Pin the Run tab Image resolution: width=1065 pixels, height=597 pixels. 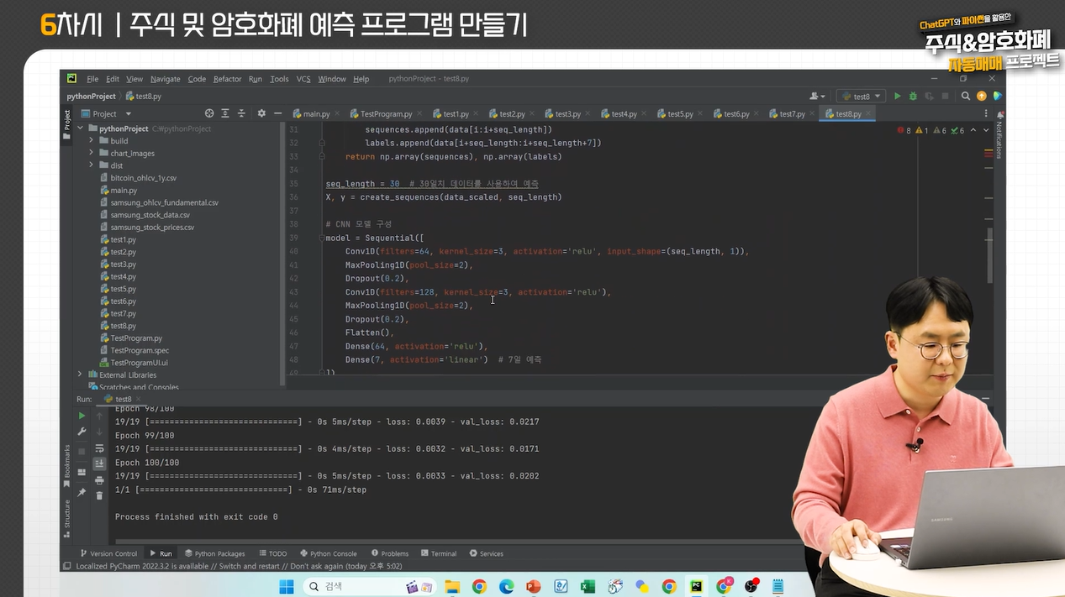coord(82,492)
